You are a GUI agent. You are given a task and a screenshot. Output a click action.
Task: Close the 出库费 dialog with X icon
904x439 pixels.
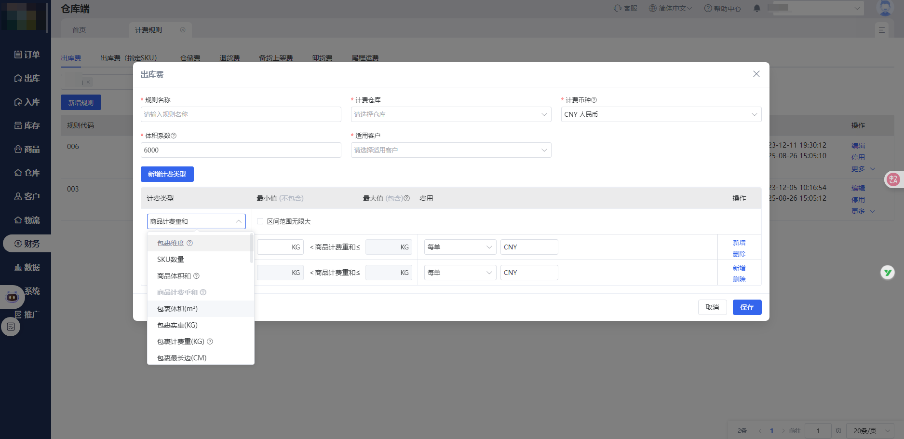756,74
